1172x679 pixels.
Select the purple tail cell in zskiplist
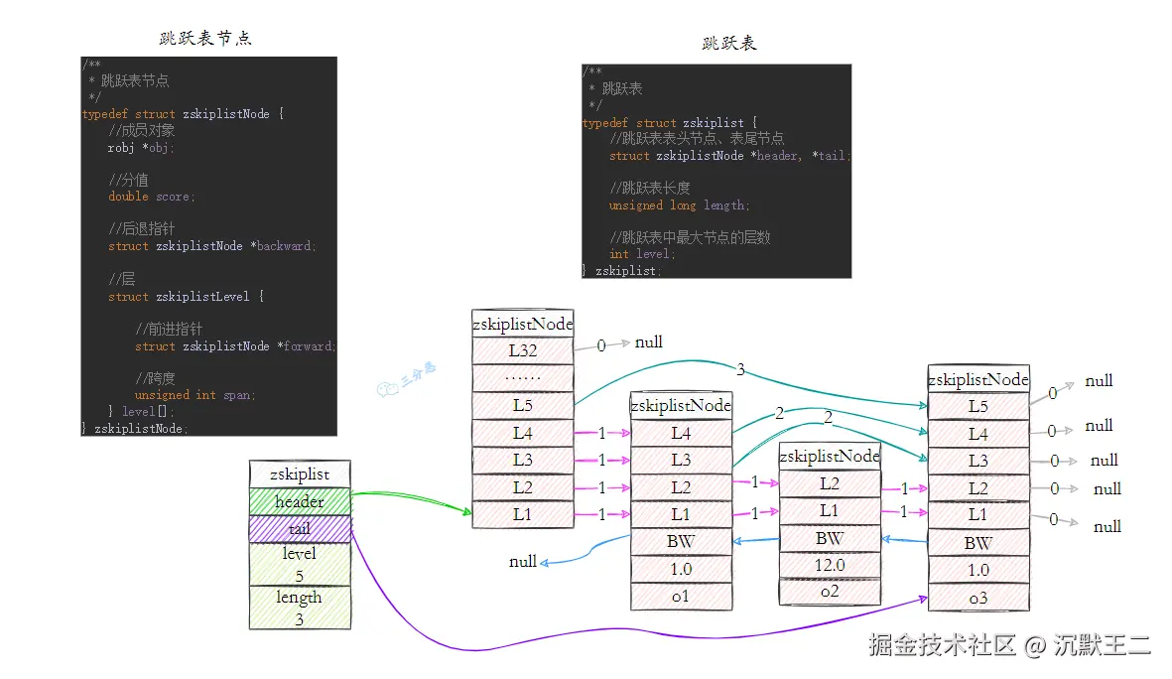tap(299, 529)
